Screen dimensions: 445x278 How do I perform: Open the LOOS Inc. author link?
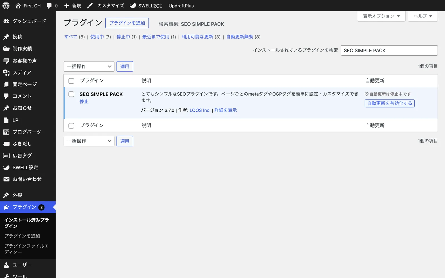coord(200,110)
